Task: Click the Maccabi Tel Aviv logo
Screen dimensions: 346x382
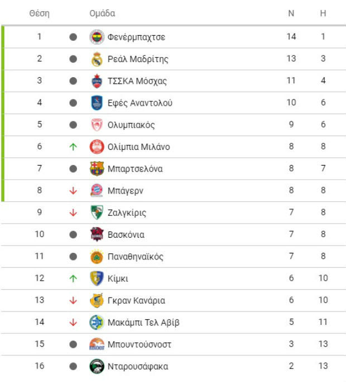Action: [x=97, y=322]
